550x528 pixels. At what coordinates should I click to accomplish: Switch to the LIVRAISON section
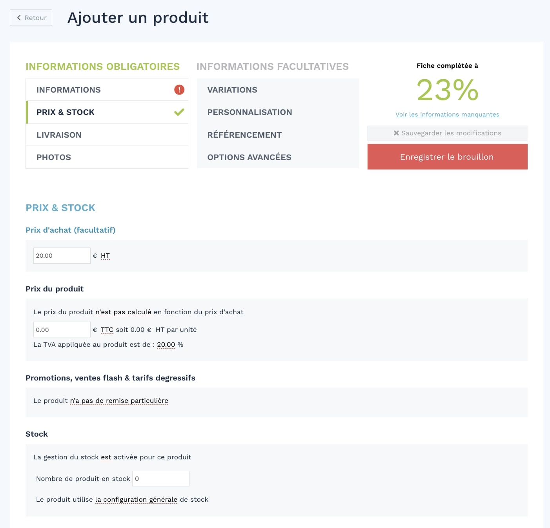pos(107,135)
